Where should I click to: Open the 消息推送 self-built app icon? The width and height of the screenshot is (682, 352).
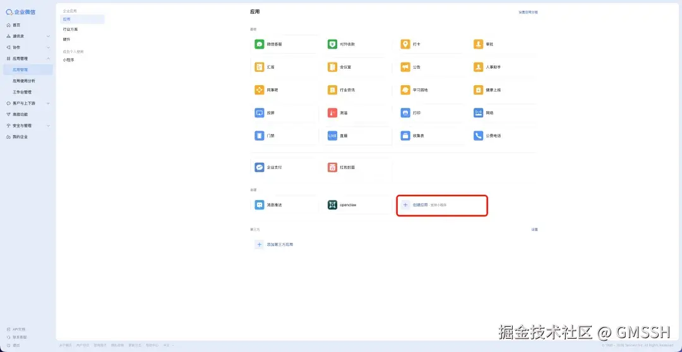pyautogui.click(x=260, y=204)
